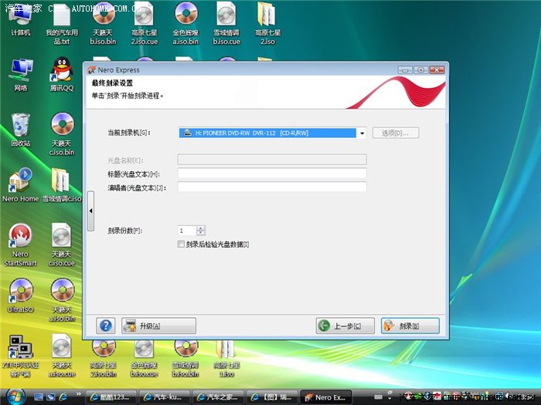Viewport: 541px width, 405px height.
Task: Open the 回收站 recycle bin
Action: click(21, 130)
